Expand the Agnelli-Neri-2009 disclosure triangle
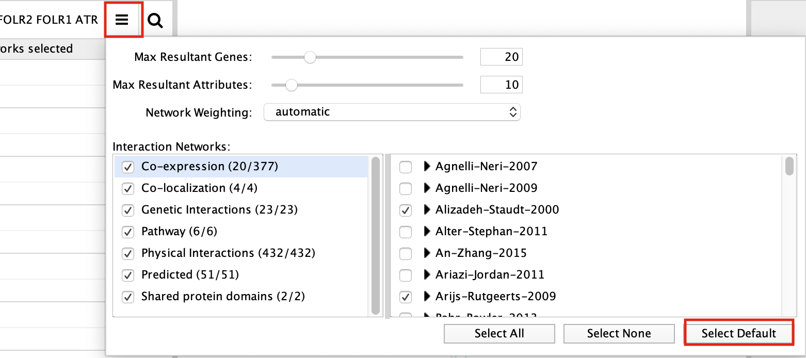Screen dimensions: 806x358 pyautogui.click(x=427, y=188)
